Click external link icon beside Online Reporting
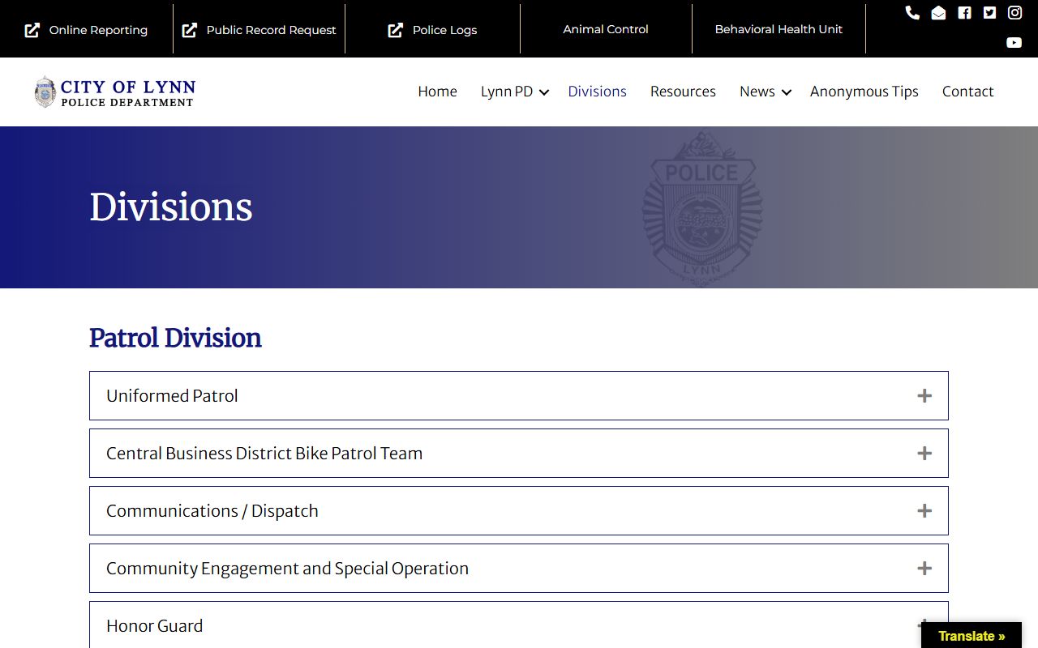1038x648 pixels. click(32, 30)
